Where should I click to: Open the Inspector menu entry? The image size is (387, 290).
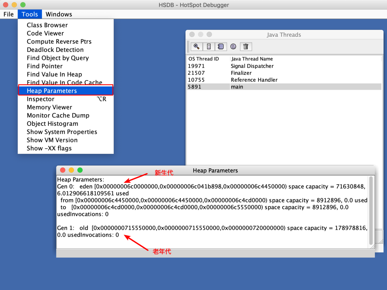click(41, 99)
